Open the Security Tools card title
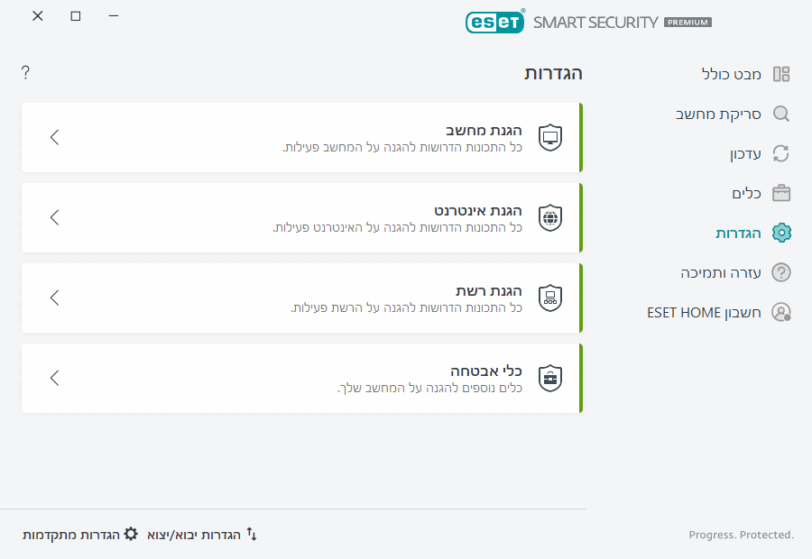Image resolution: width=812 pixels, height=559 pixels. (486, 371)
